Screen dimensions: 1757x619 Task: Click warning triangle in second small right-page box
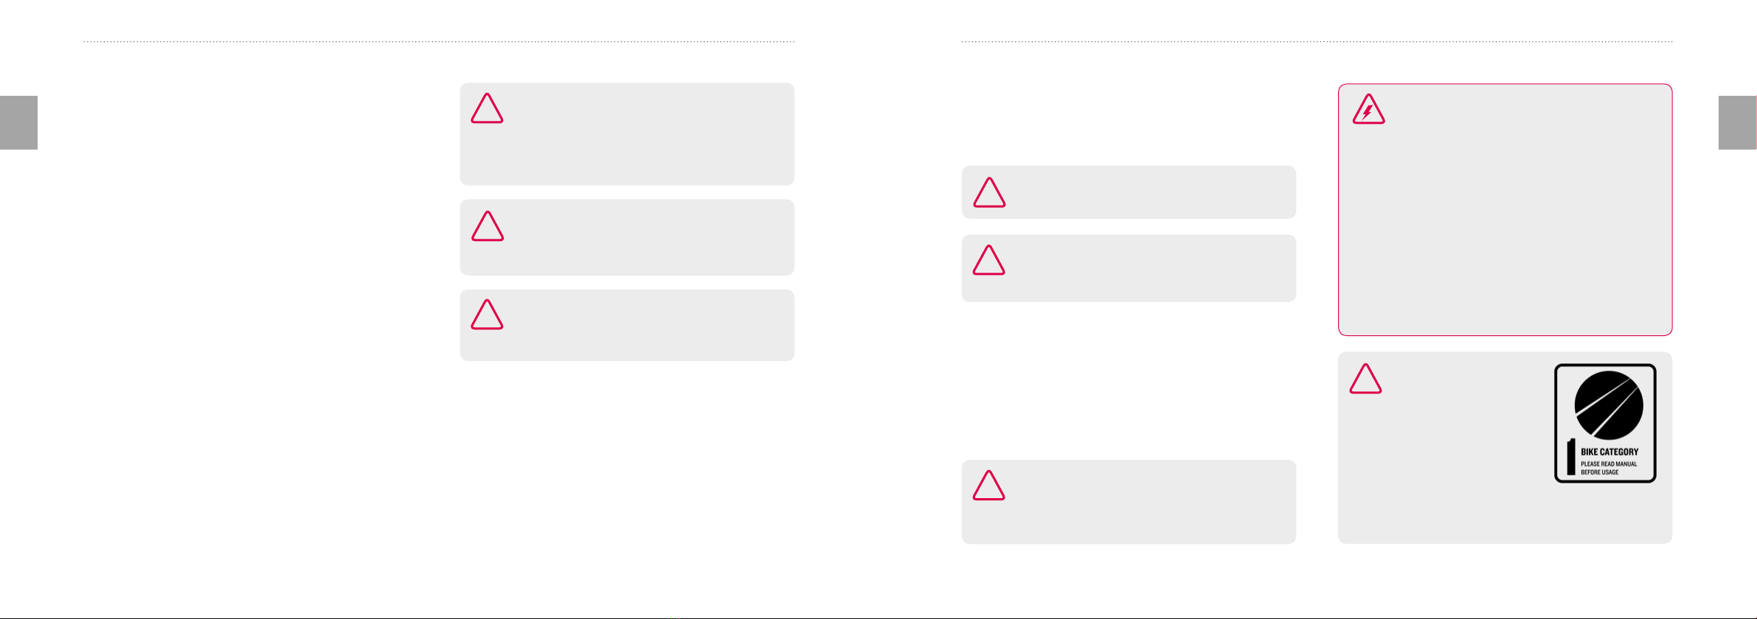[989, 260]
